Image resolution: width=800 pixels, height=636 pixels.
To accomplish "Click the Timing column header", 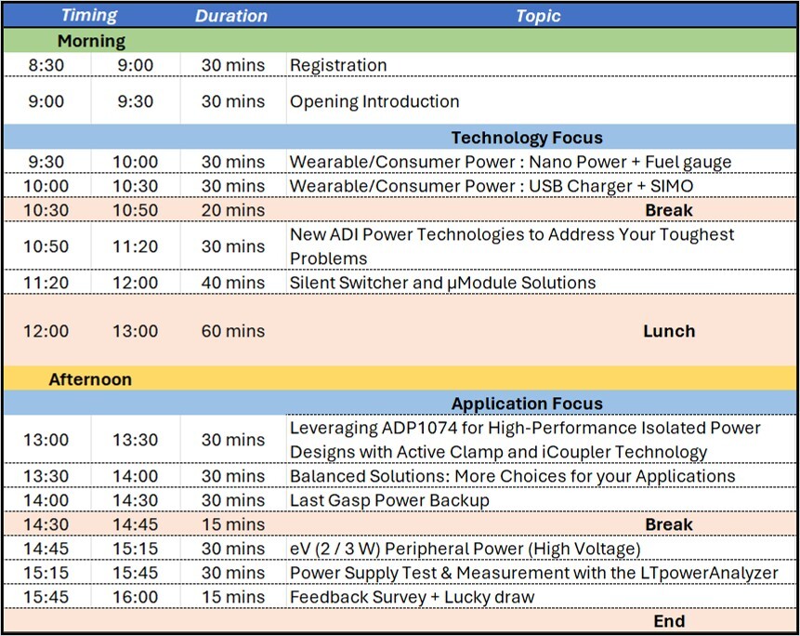I will (x=90, y=16).
